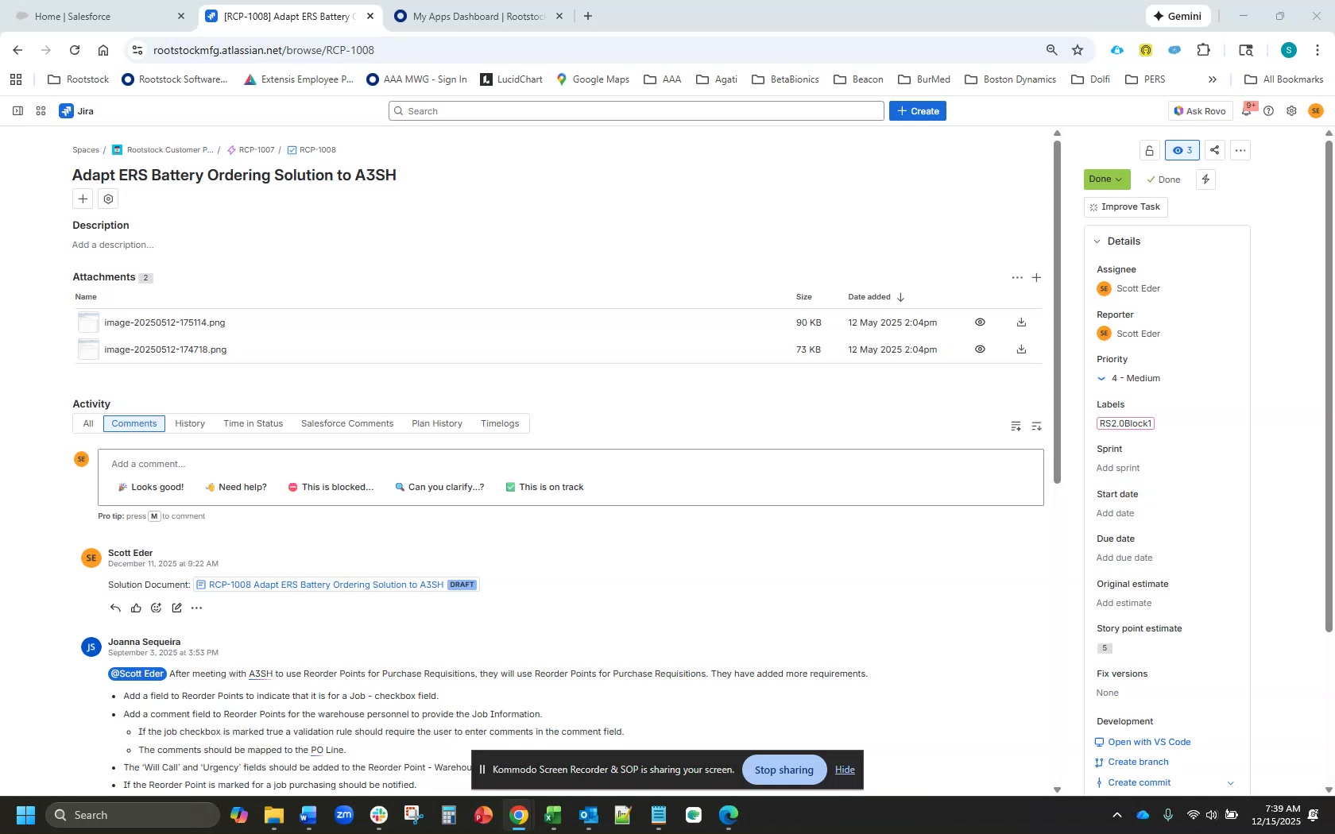The width and height of the screenshot is (1335, 834).
Task: Open Jira settings gear
Action: pos(1292,111)
